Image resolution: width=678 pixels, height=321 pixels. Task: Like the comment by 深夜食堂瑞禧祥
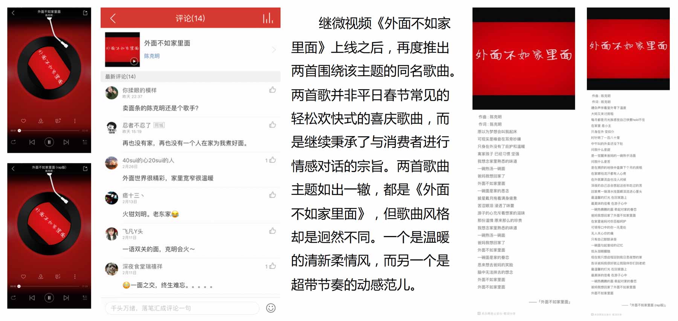click(272, 266)
